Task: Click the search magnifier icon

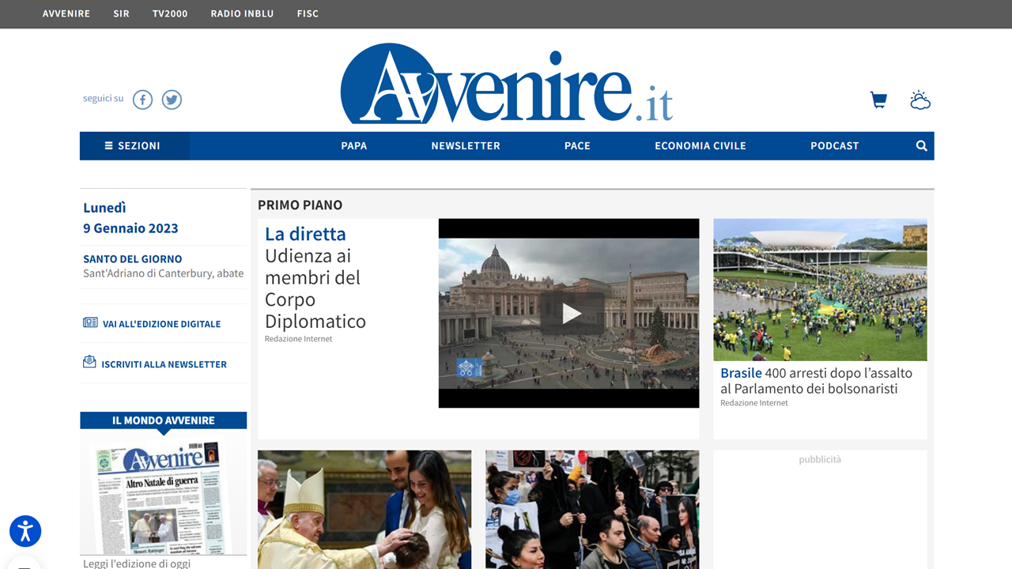Action: coord(921,146)
